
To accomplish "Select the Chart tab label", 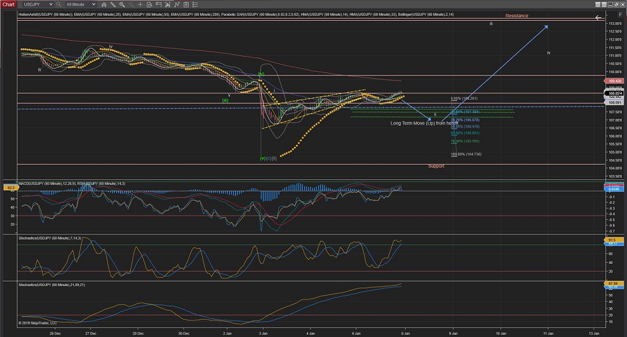I will click(x=8, y=4).
